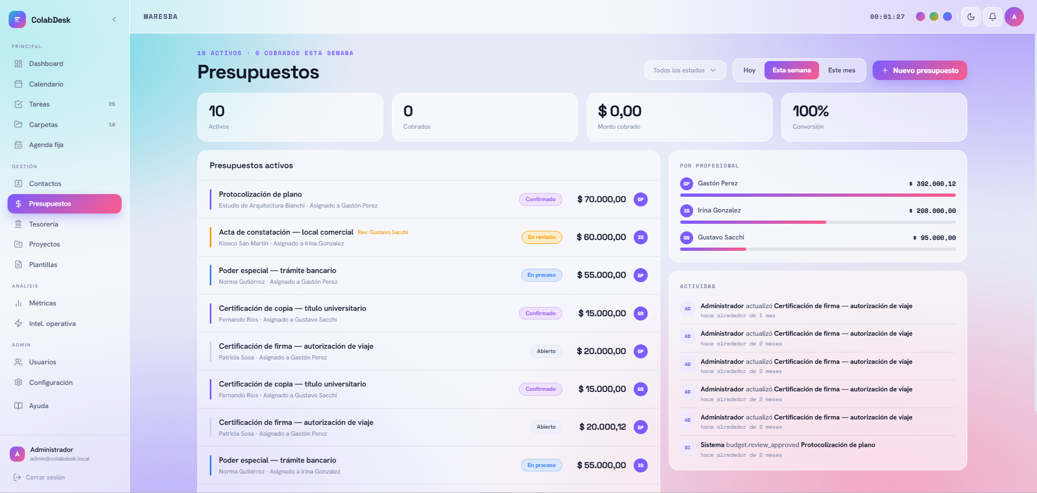Toggle dark mode moon icon
Viewport: 1037px width, 493px height.
point(971,17)
